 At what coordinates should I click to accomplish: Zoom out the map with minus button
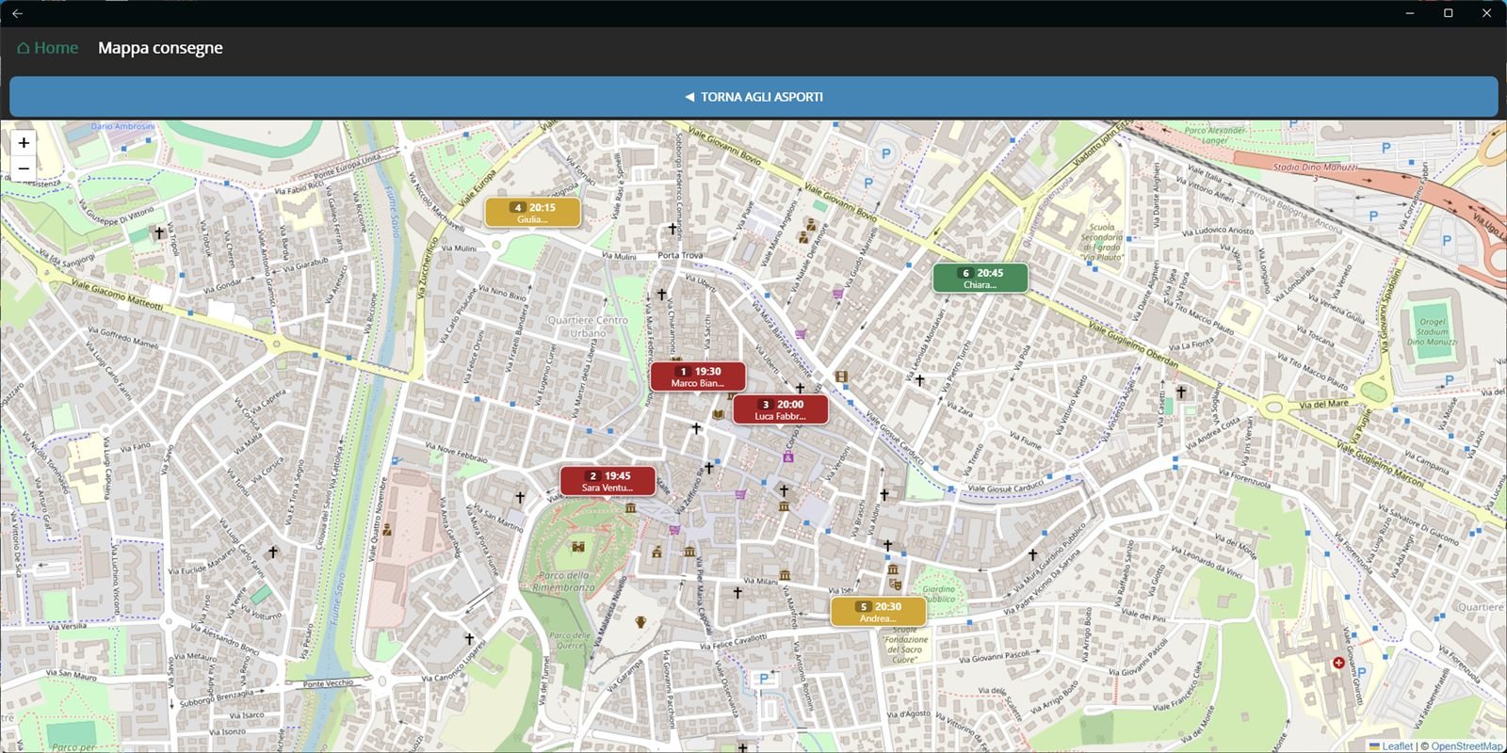click(x=24, y=168)
